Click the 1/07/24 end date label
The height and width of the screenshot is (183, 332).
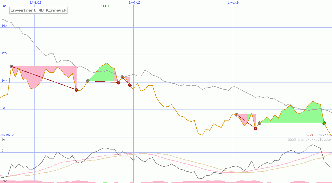pos(325,135)
